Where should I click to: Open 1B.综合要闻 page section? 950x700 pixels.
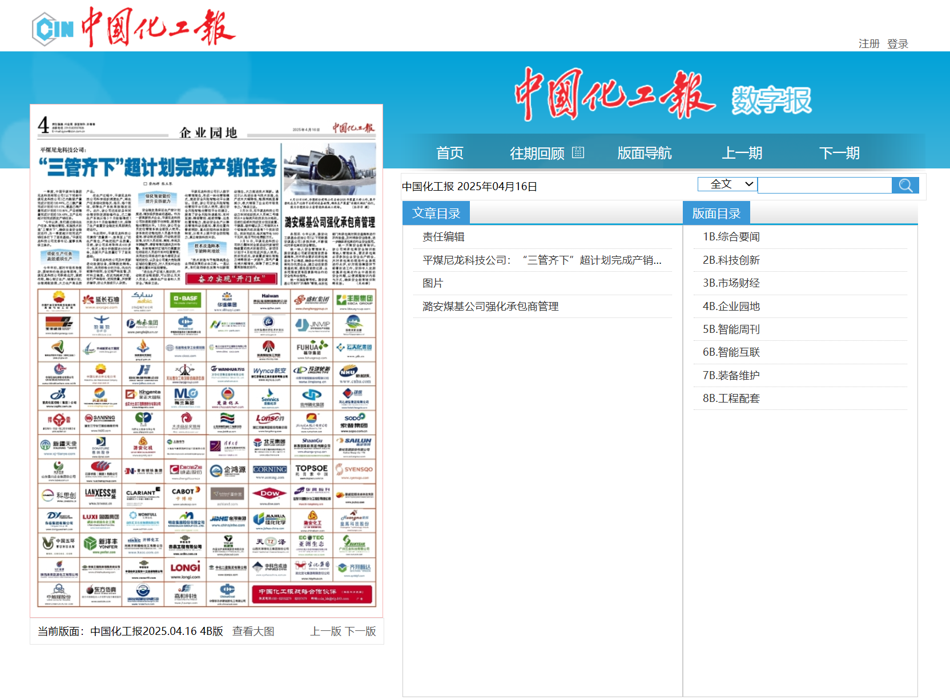[731, 237]
